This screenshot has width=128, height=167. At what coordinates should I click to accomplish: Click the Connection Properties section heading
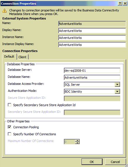20,51
